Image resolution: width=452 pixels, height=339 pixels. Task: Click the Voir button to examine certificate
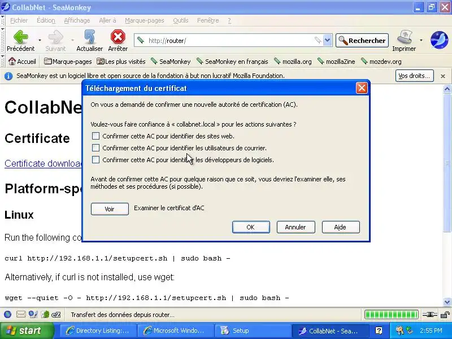click(x=110, y=209)
